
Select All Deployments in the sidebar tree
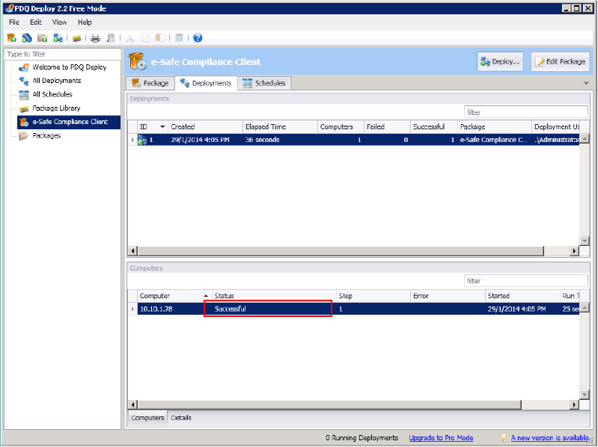point(56,81)
